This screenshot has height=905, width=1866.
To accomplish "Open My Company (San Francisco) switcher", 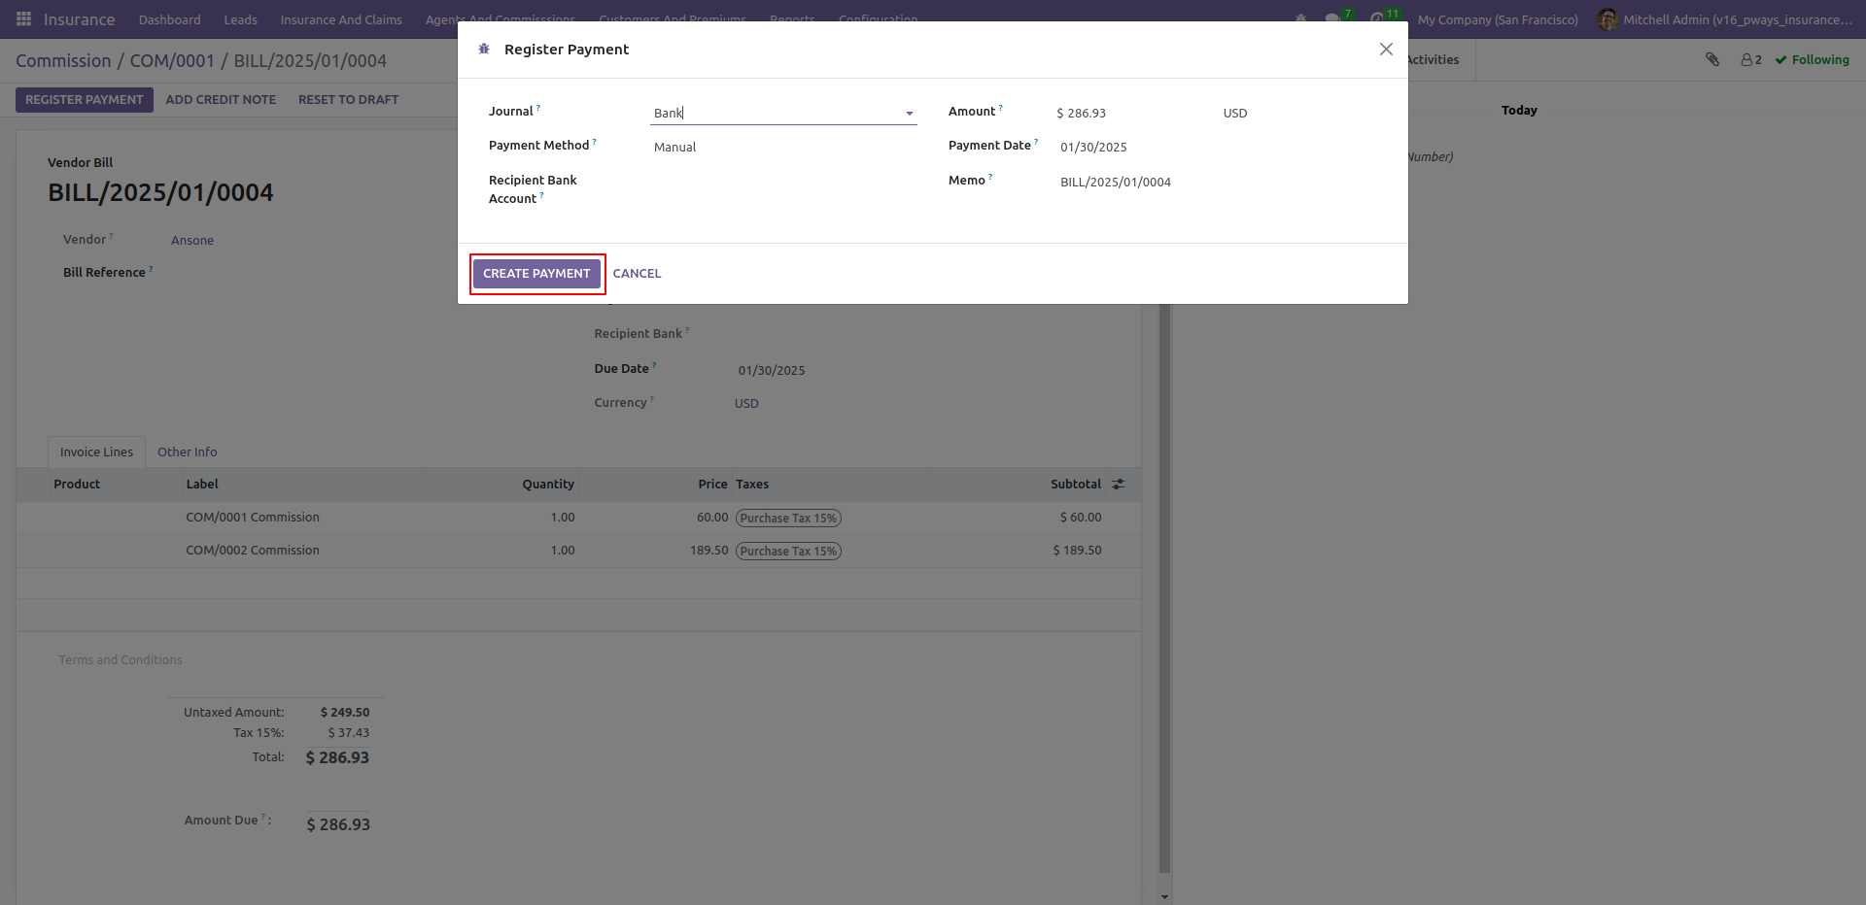I will [1498, 19].
